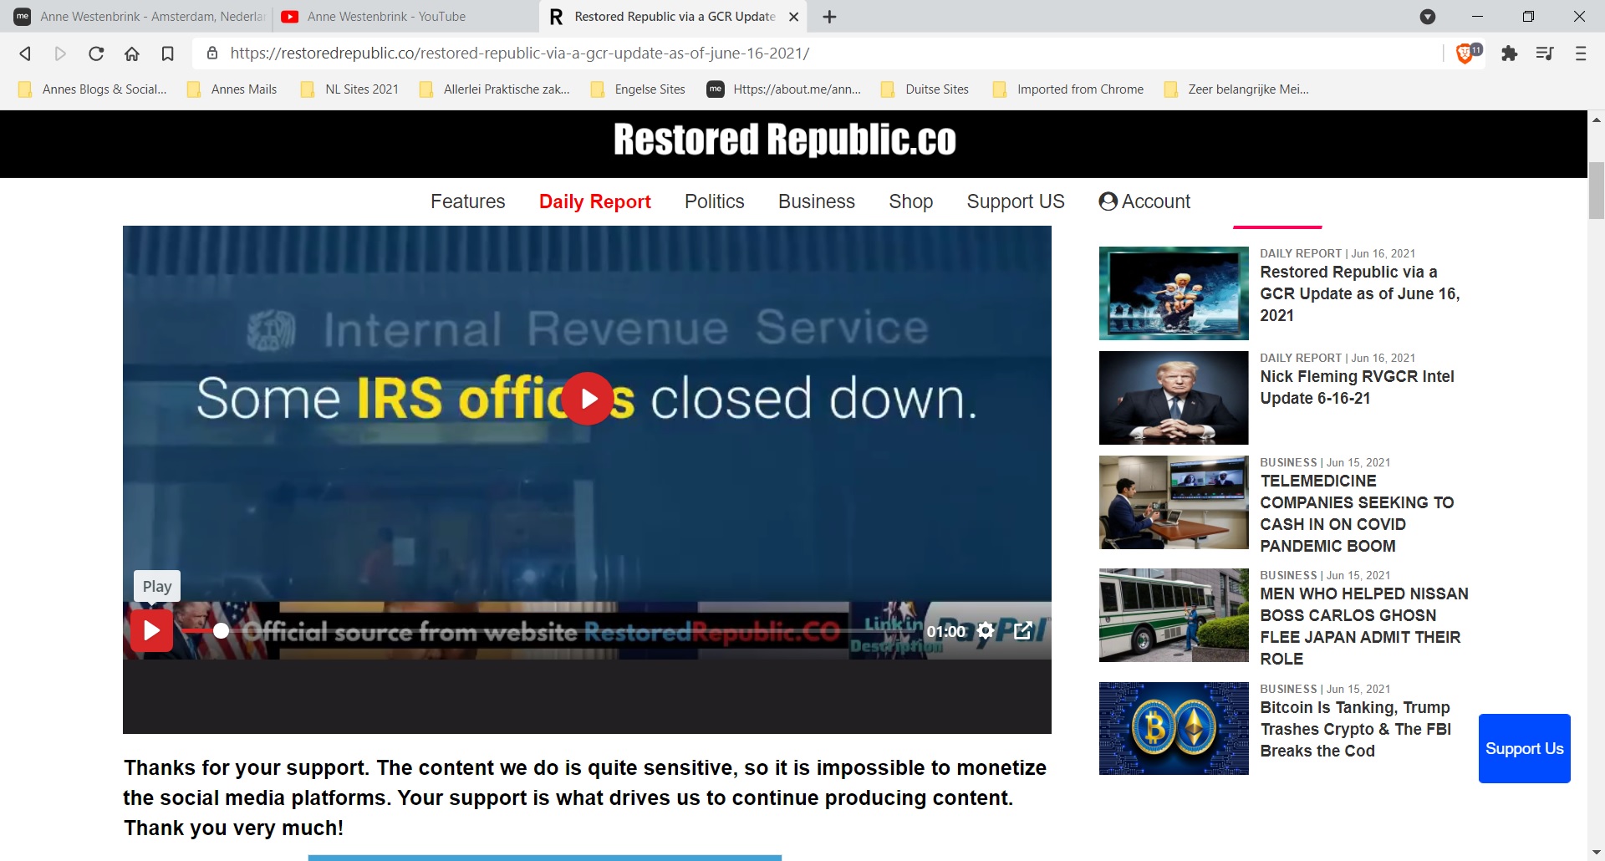
Task: Open the Daily Report menu item
Action: pyautogui.click(x=594, y=201)
